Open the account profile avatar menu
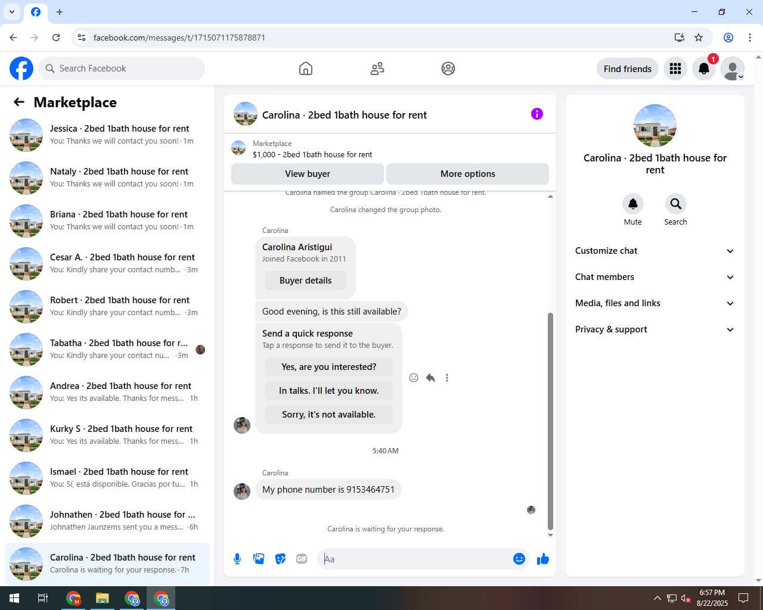 733,69
